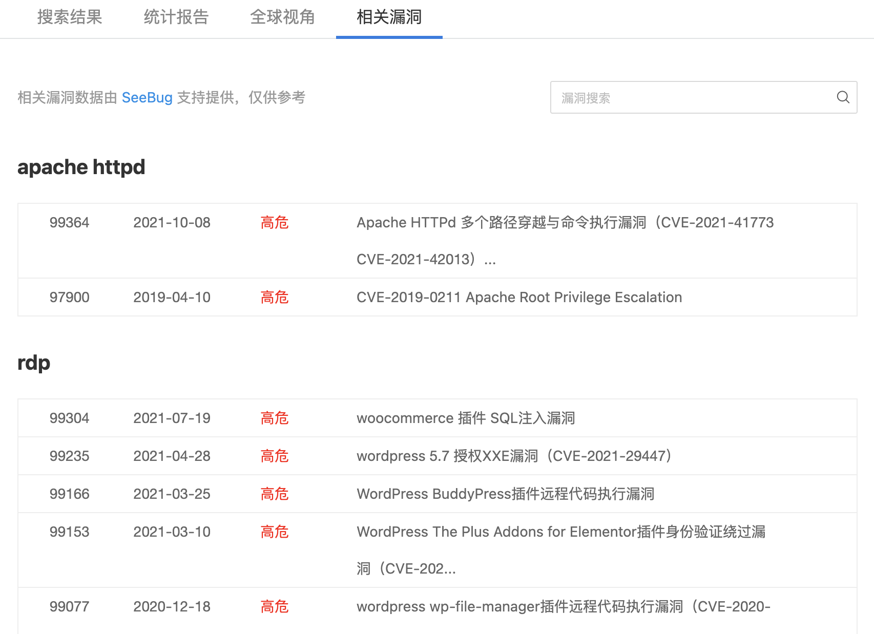Click the date 2020-12-18

(172, 606)
